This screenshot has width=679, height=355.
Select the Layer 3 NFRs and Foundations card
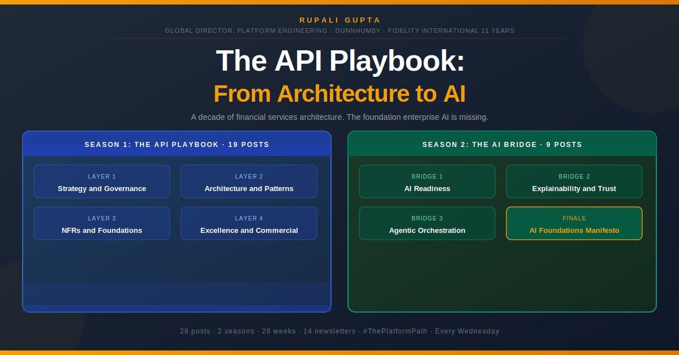click(102, 223)
